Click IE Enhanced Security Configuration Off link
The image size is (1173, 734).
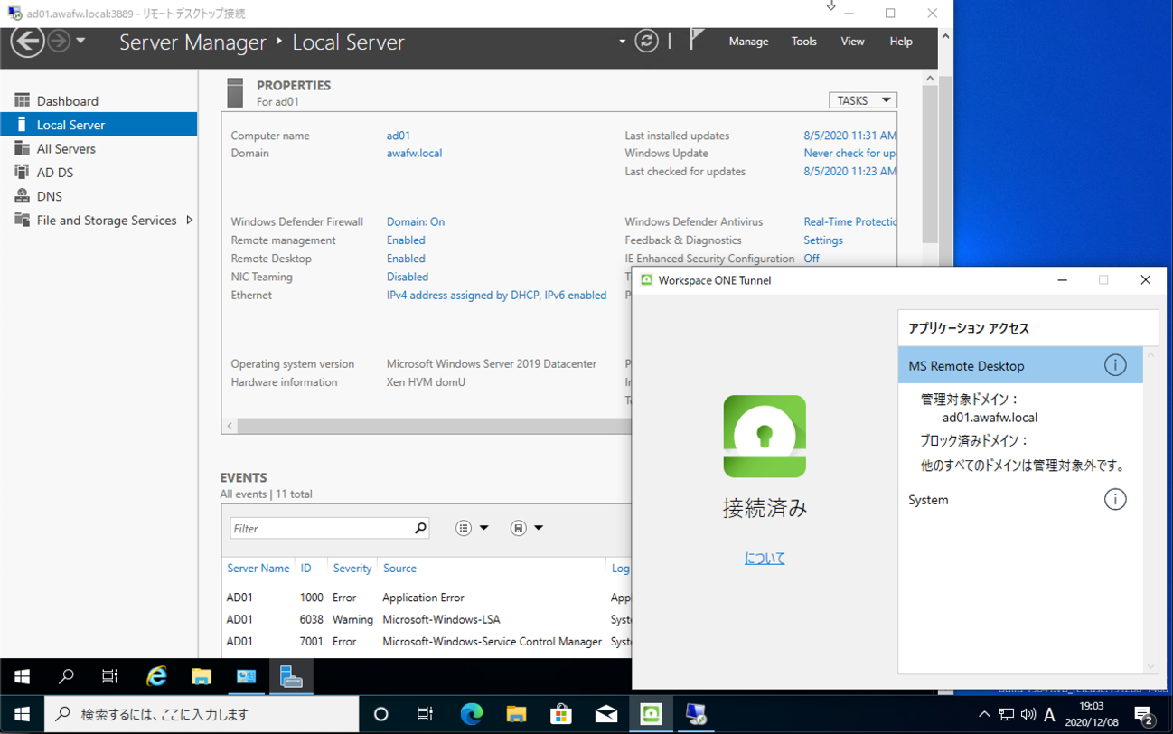click(812, 259)
